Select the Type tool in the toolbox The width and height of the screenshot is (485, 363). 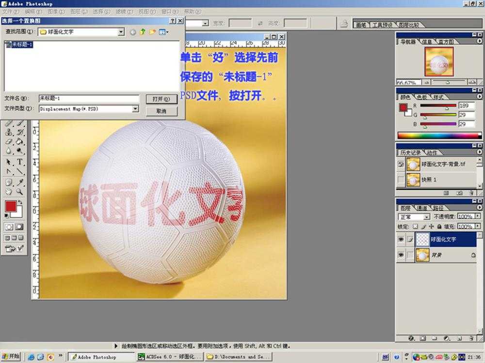(x=19, y=162)
